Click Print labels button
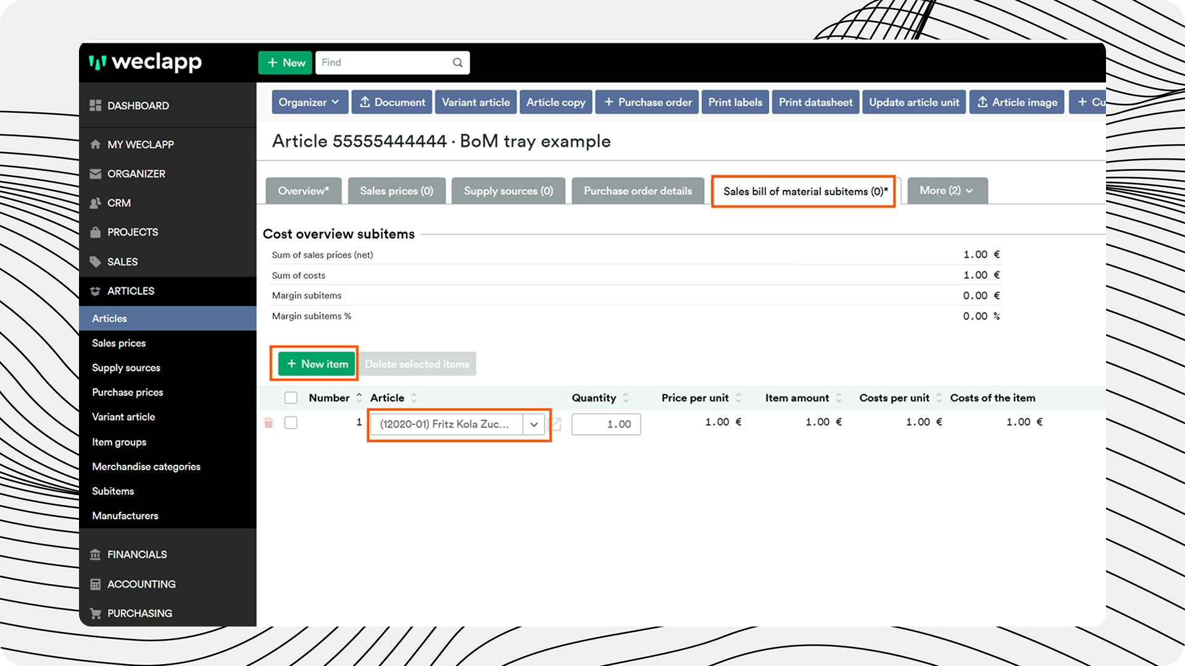 coord(735,102)
